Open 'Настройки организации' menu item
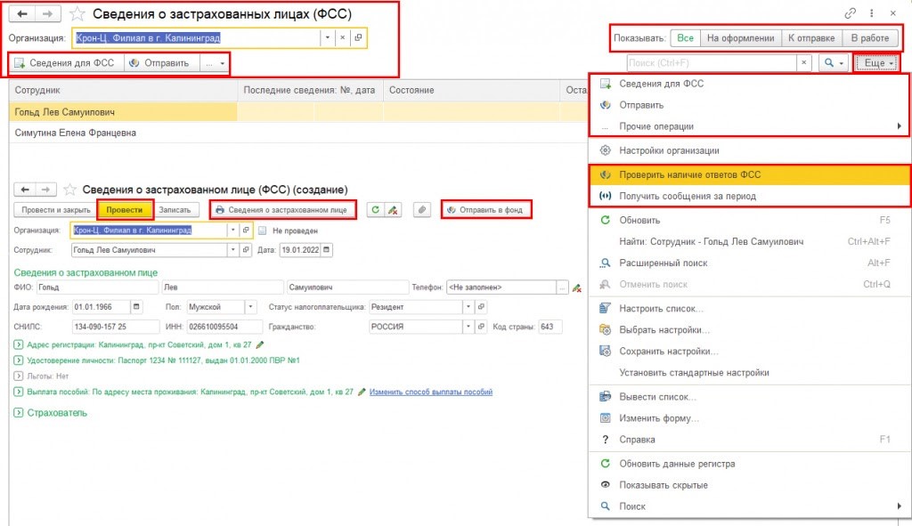The height and width of the screenshot is (526, 912). click(x=749, y=150)
